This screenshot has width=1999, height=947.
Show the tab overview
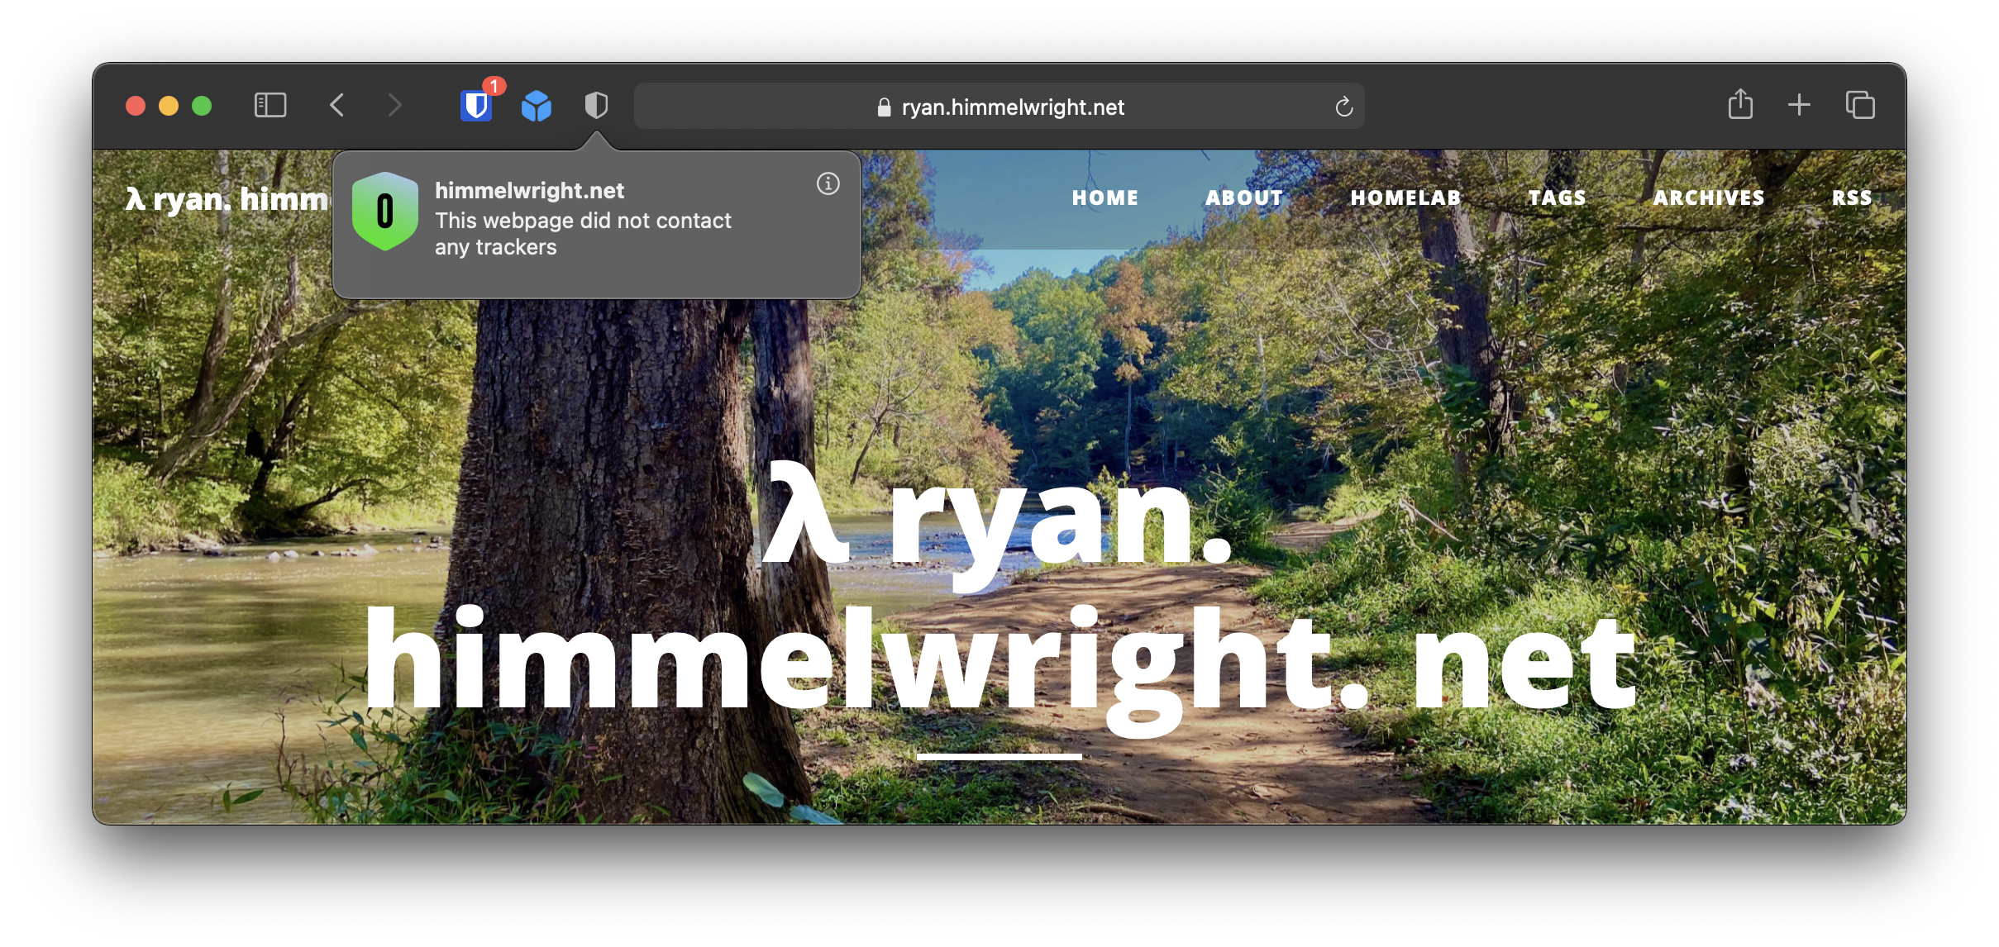point(1860,105)
